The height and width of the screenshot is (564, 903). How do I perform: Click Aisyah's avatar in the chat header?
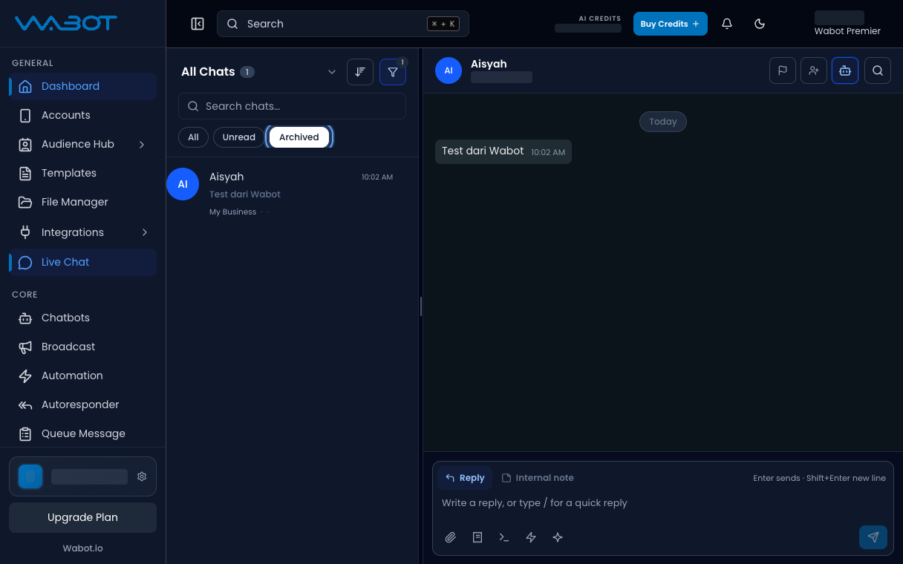coord(449,70)
